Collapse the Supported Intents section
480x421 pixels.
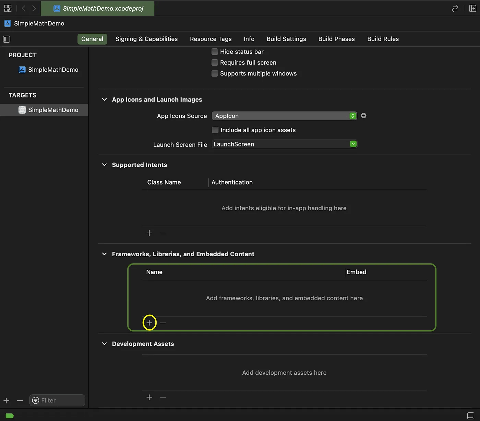pyautogui.click(x=104, y=165)
